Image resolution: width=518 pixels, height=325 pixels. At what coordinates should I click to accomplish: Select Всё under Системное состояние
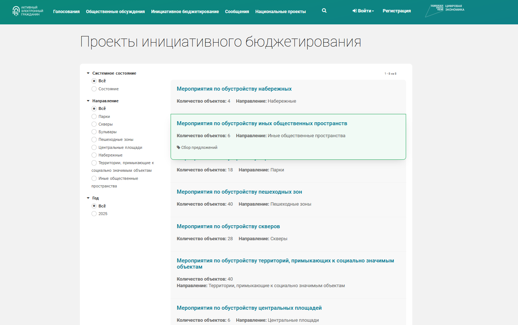tap(94, 81)
